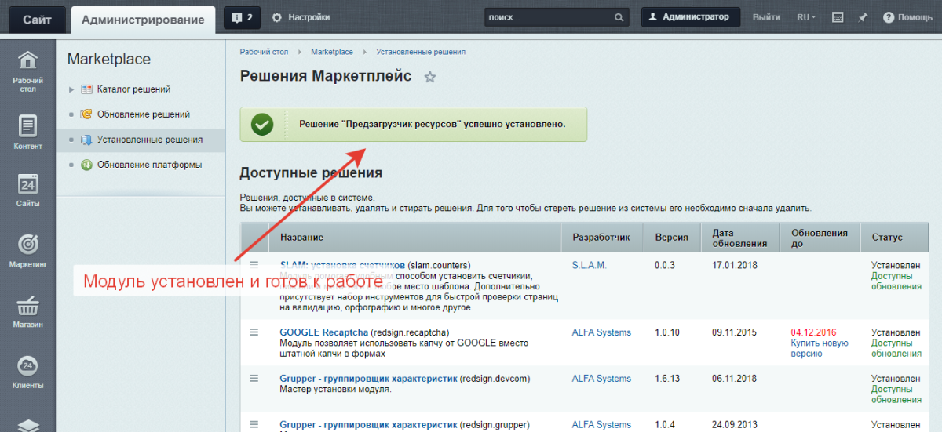Image resolution: width=942 pixels, height=432 pixels.
Task: Click version 1.6.13 cell
Action: click(669, 379)
